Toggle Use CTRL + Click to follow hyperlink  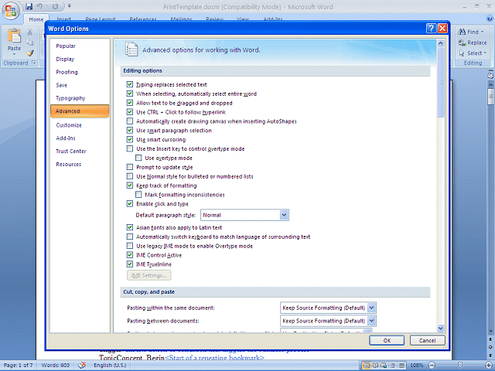[130, 111]
